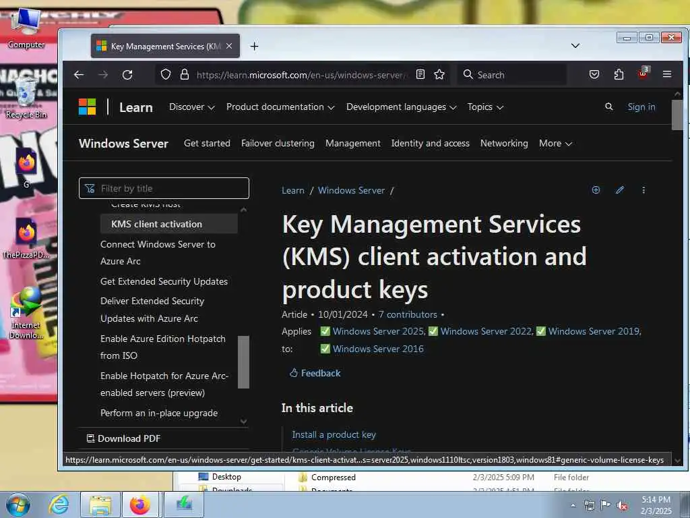Open Firefox extensions puzzle icon
690x518 pixels.
pos(619,74)
